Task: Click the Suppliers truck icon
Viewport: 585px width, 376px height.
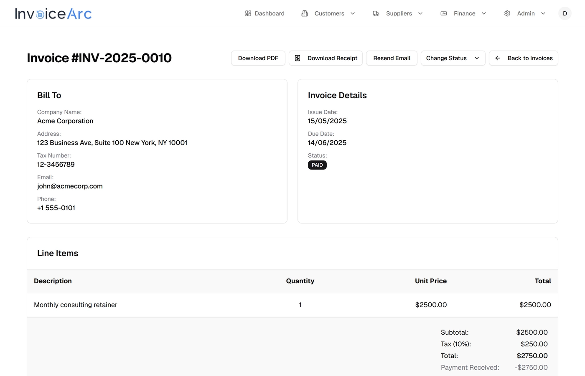Action: (376, 13)
